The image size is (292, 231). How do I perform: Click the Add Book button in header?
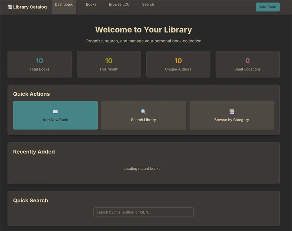(x=267, y=7)
